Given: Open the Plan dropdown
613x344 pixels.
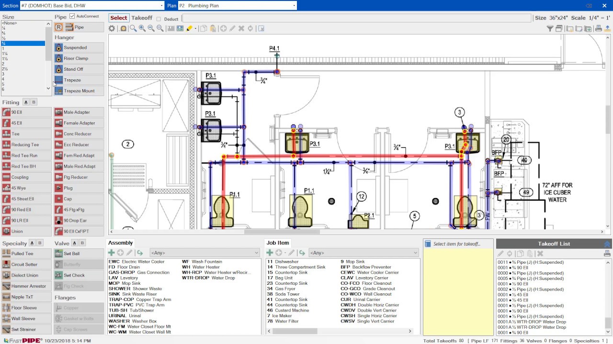Looking at the screenshot, I should click(238, 6).
